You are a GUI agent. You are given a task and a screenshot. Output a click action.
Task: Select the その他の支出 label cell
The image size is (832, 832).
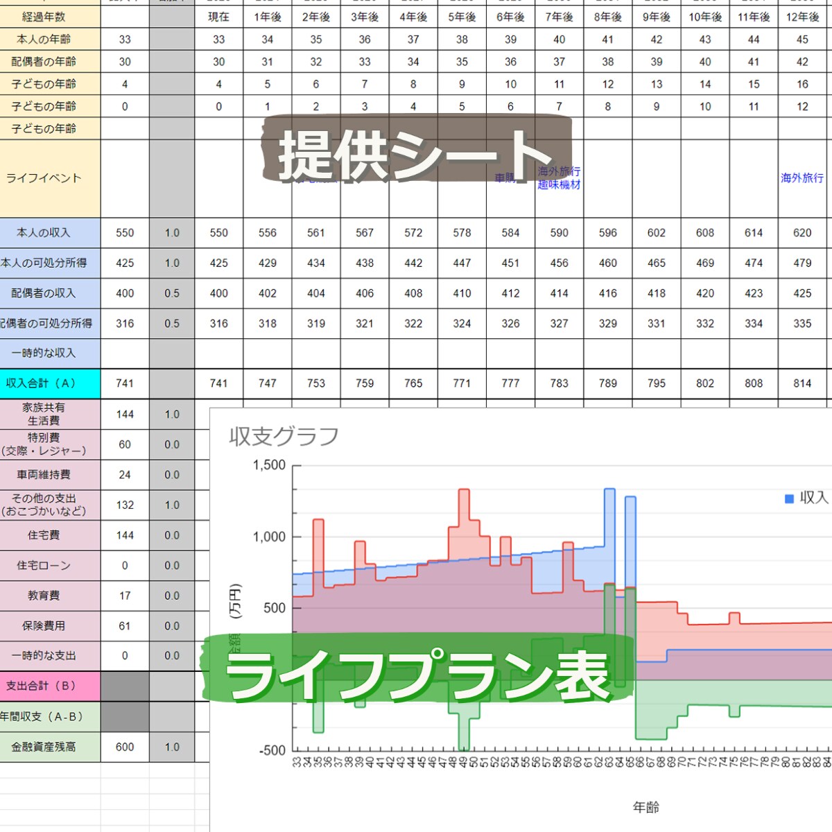click(50, 505)
